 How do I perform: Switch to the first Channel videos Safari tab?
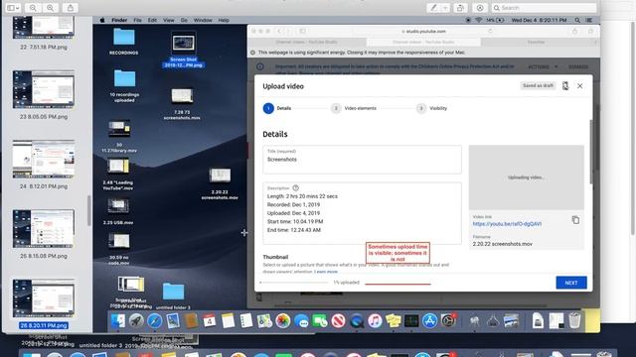[307, 42]
